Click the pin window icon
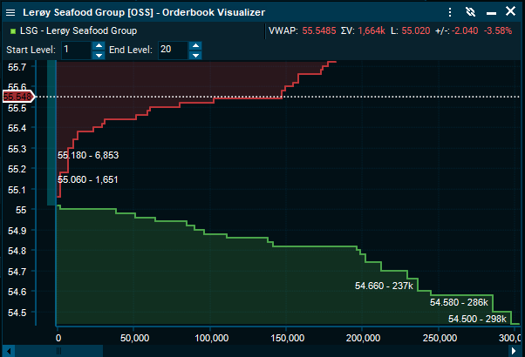 pos(489,12)
